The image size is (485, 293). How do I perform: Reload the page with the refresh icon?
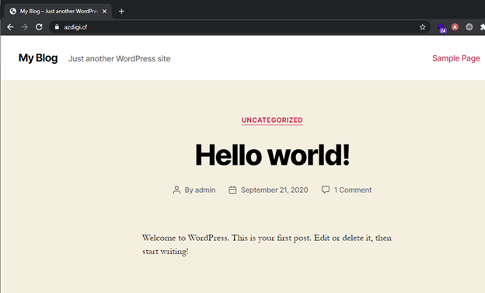click(39, 27)
